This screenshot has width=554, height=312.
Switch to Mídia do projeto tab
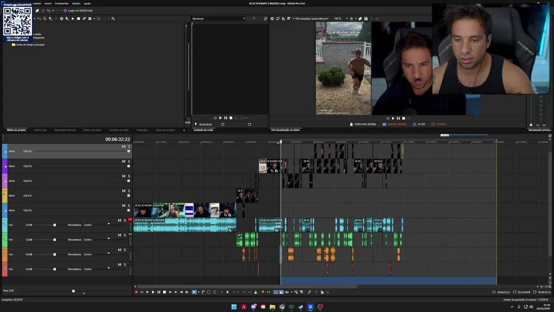point(16,130)
